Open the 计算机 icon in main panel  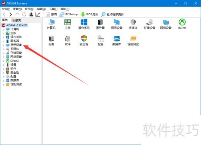click(x=51, y=24)
